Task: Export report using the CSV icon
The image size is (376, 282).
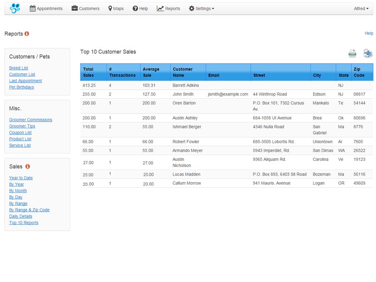Action: pos(352,53)
